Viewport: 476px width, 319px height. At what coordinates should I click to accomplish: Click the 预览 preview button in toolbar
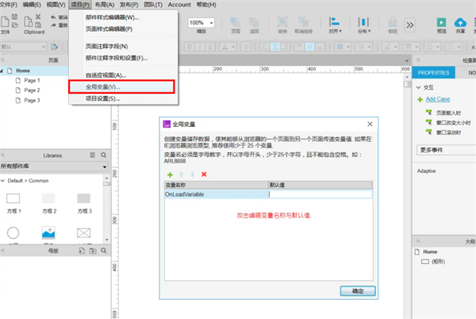tap(441, 24)
